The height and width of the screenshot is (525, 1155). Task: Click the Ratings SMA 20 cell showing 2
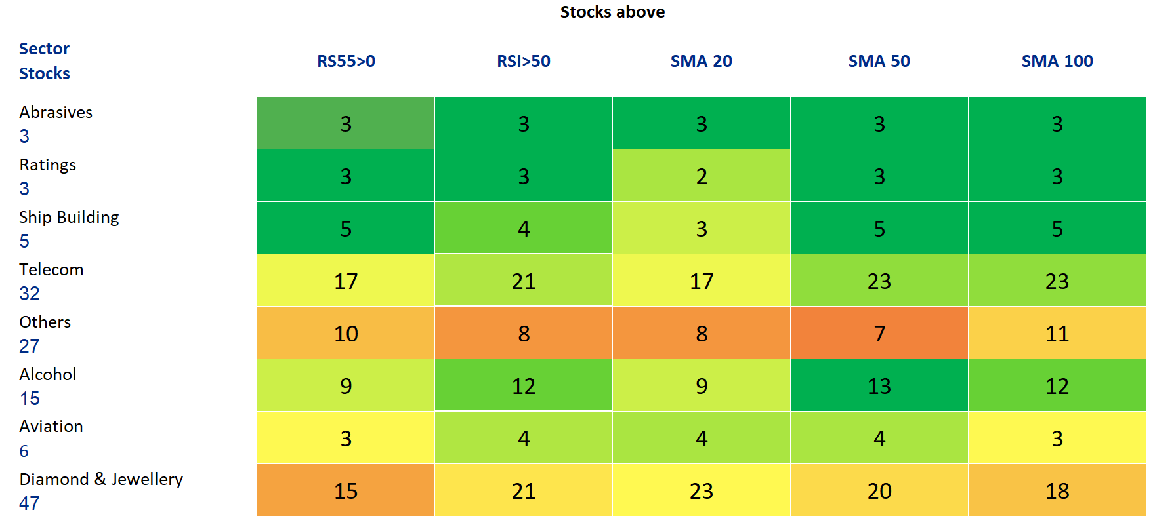[x=701, y=176]
